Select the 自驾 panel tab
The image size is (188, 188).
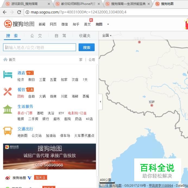pyautogui.click(x=60, y=36)
